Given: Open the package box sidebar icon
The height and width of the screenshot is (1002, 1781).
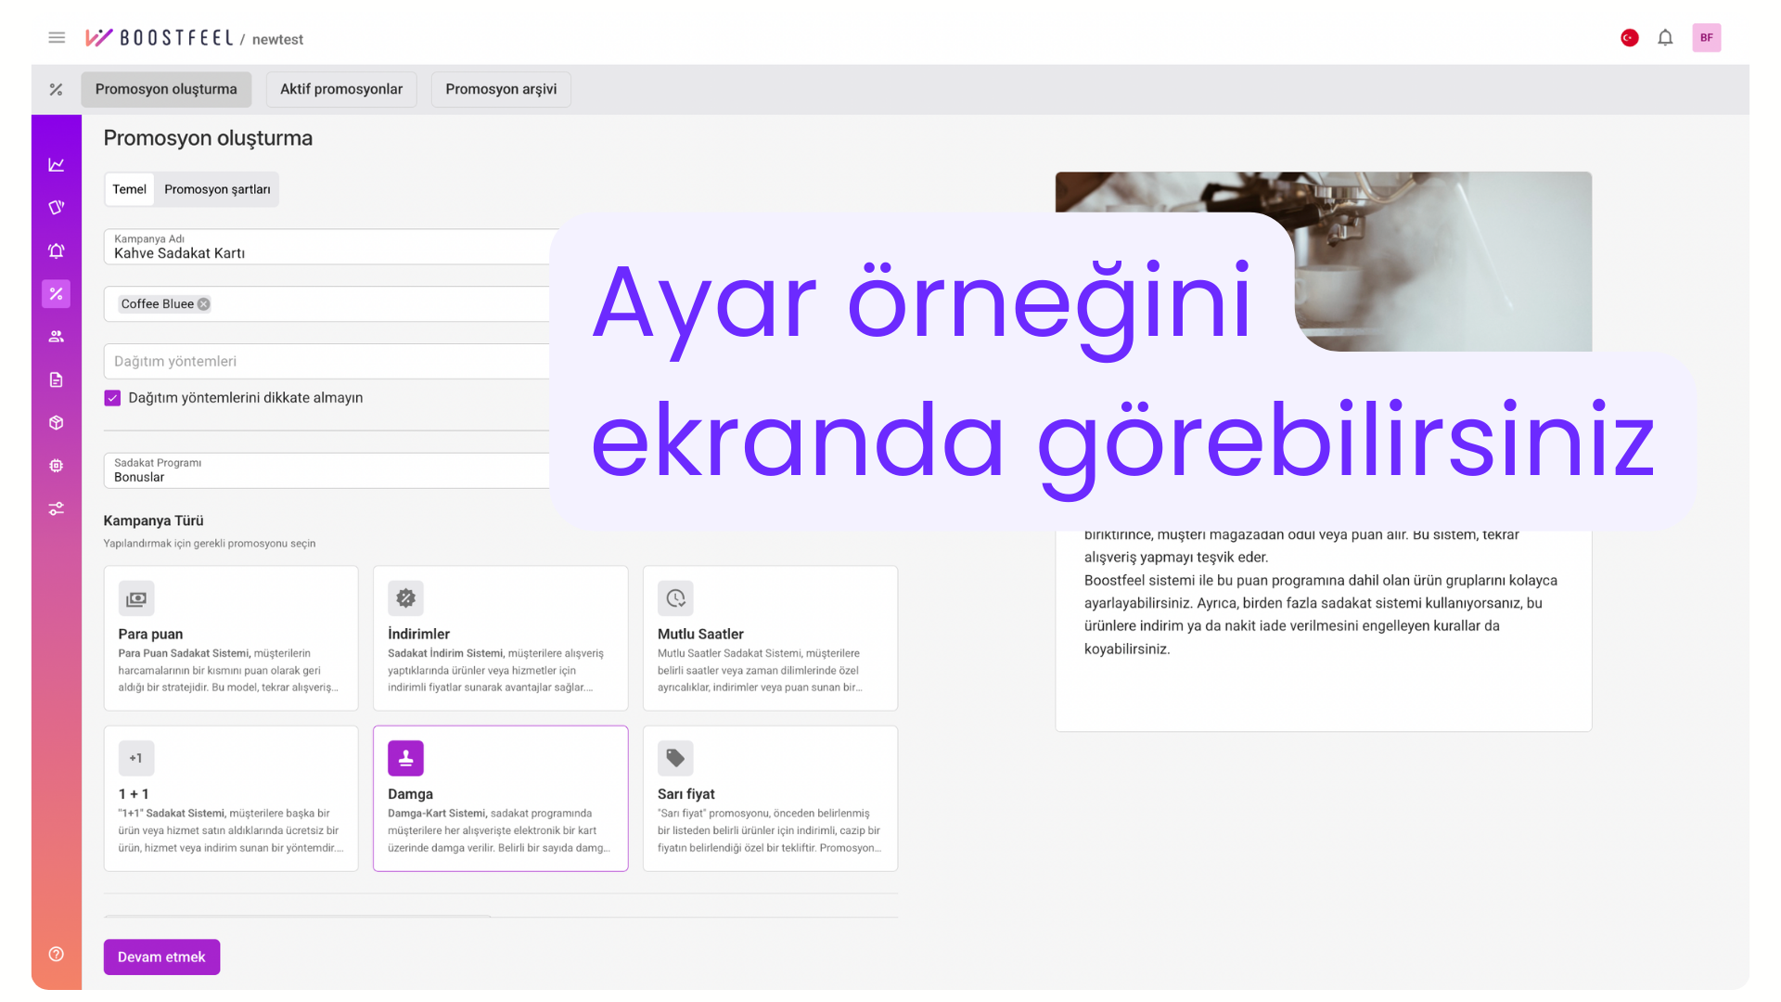Looking at the screenshot, I should 57,423.
